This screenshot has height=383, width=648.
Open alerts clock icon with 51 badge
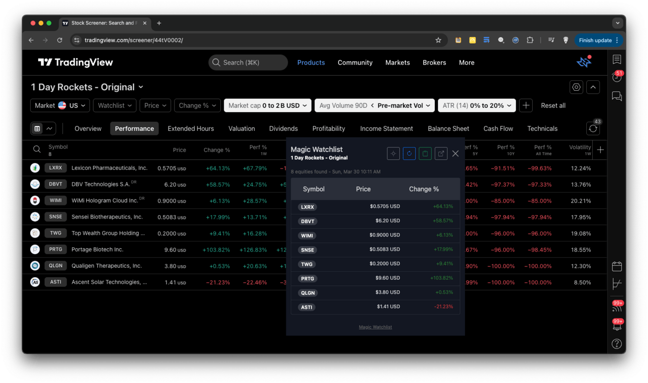(617, 77)
